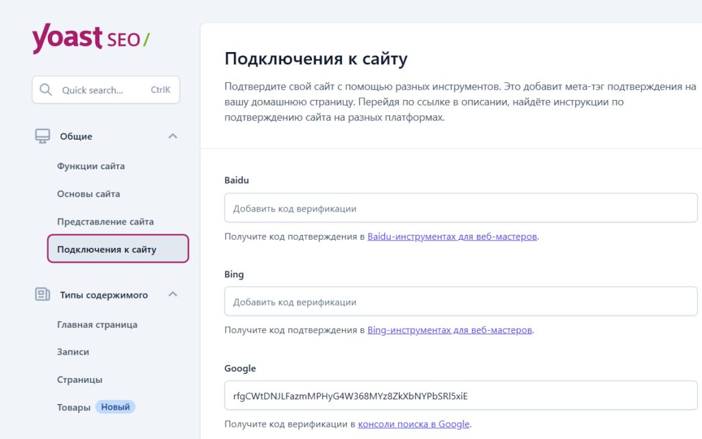Click the Google verification code field
Image resolution: width=702 pixels, height=439 pixels.
[x=461, y=395]
